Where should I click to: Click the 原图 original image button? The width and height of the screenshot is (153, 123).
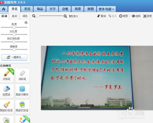pyautogui.click(x=124, y=16)
